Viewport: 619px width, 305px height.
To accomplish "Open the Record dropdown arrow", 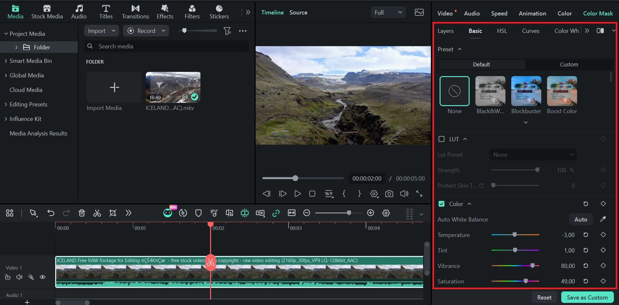I will click(163, 31).
